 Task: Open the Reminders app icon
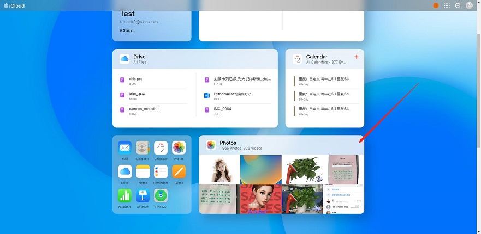tap(161, 171)
